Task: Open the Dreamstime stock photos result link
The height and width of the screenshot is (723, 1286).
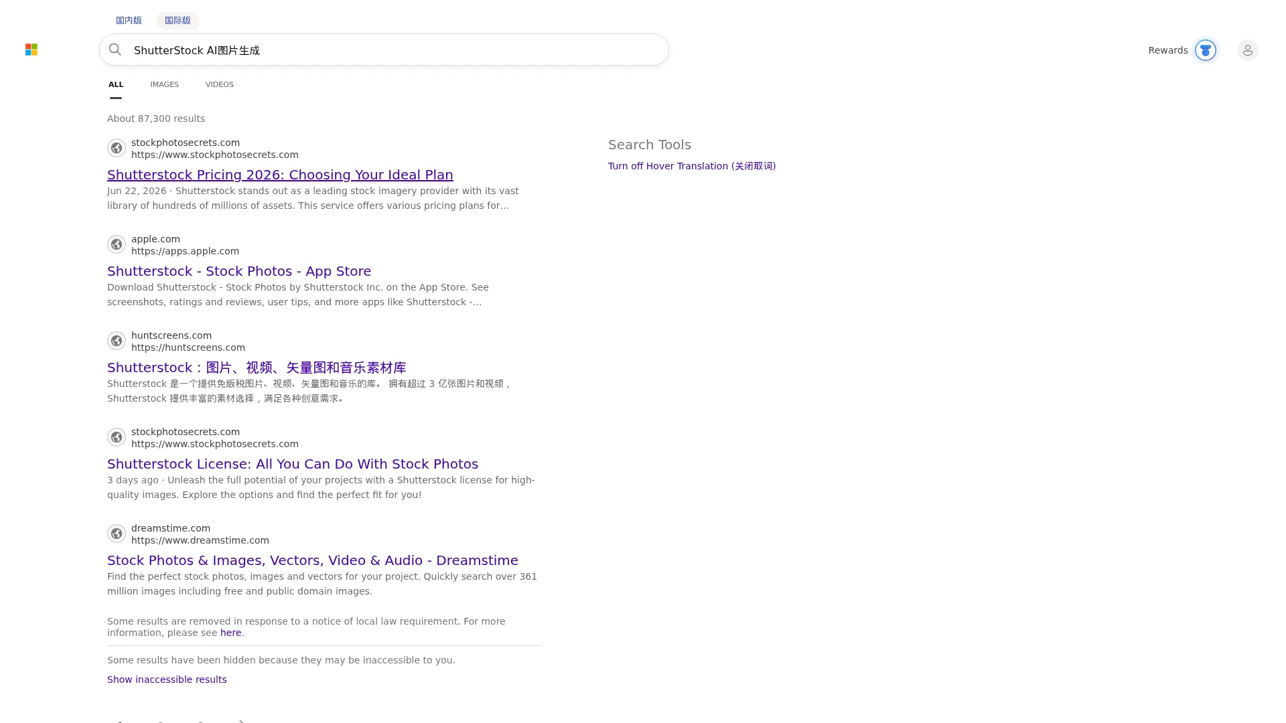Action: (x=313, y=560)
